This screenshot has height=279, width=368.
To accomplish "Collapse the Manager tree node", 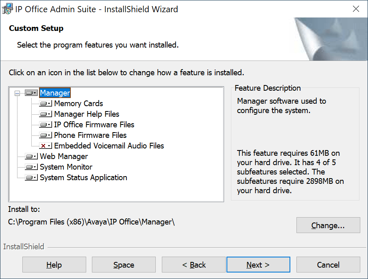I will pos(17,93).
